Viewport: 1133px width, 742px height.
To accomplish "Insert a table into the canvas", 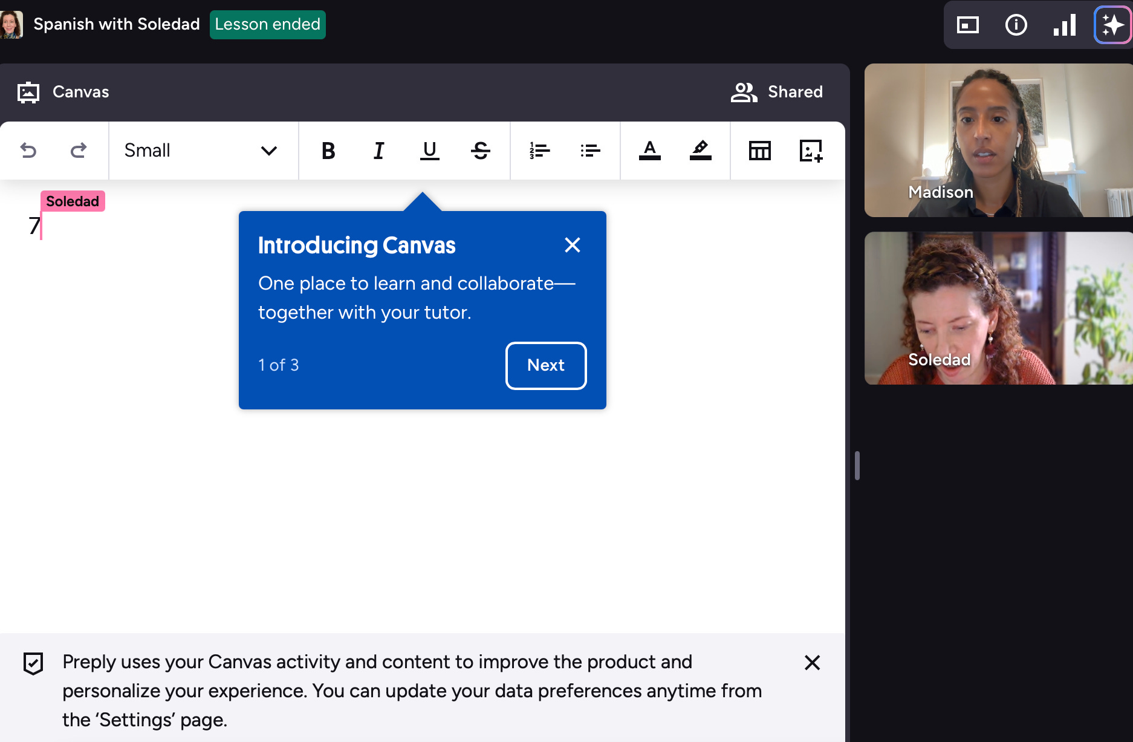I will [x=760, y=150].
